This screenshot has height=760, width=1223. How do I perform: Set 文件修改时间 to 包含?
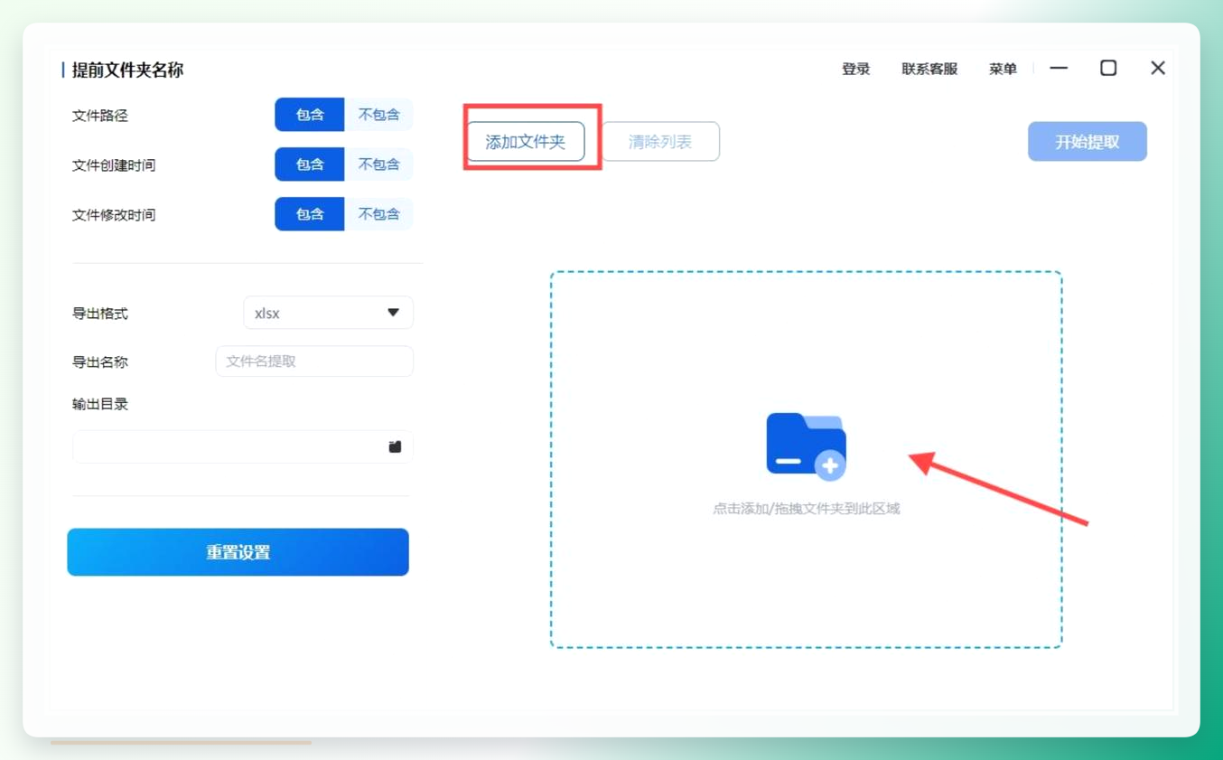[x=310, y=214]
